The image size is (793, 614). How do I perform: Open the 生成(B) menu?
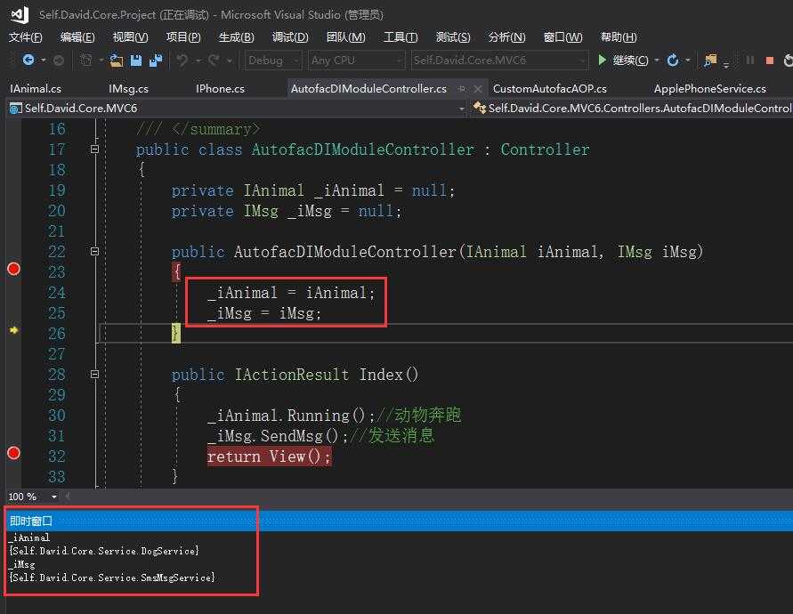coord(237,36)
